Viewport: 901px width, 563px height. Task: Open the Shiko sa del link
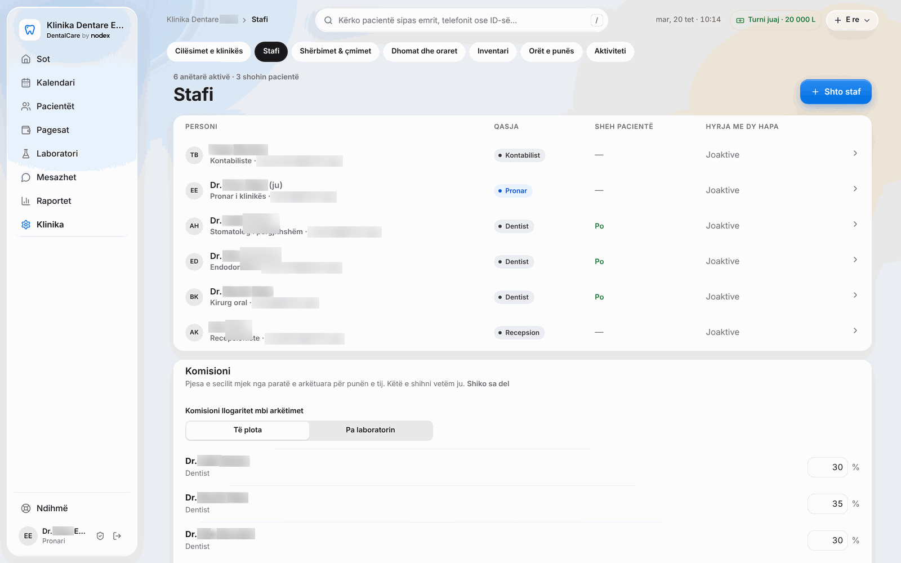[488, 384]
